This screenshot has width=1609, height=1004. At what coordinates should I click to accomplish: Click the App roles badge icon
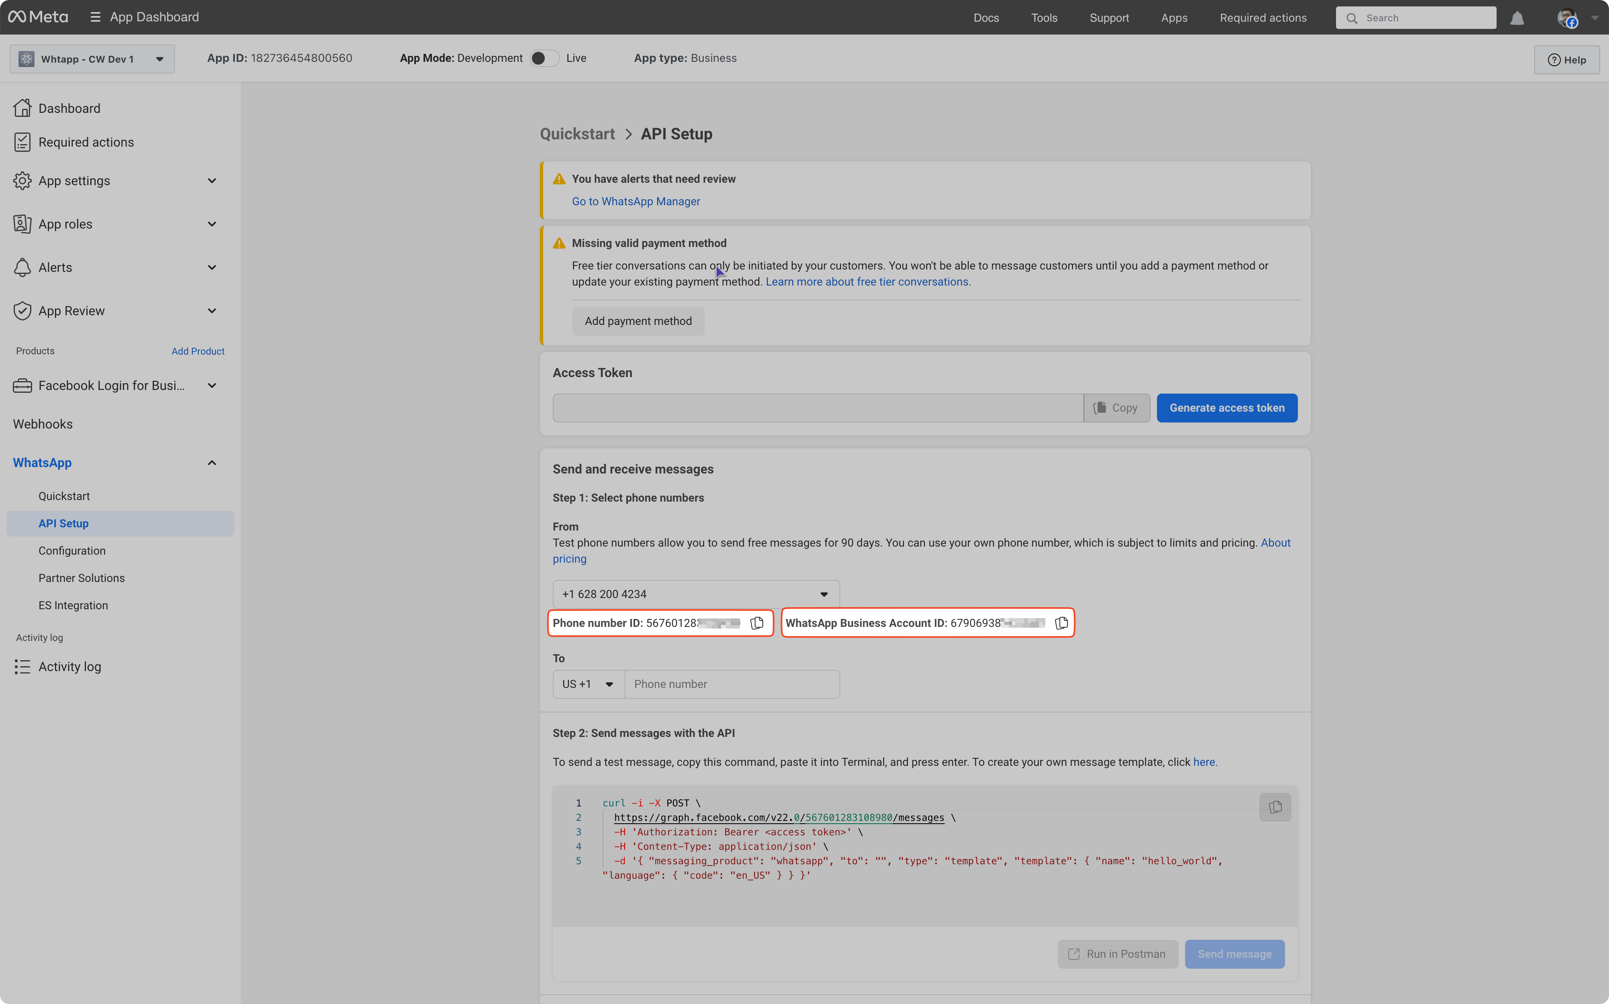coord(22,224)
